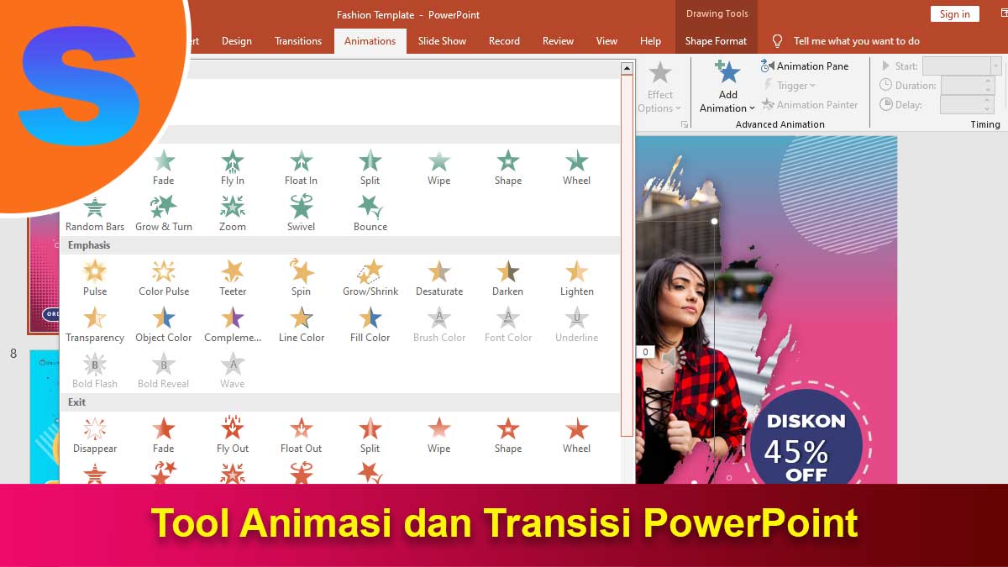Image resolution: width=1008 pixels, height=567 pixels.
Task: Select the Desaturate emphasis animation
Action: tap(439, 278)
